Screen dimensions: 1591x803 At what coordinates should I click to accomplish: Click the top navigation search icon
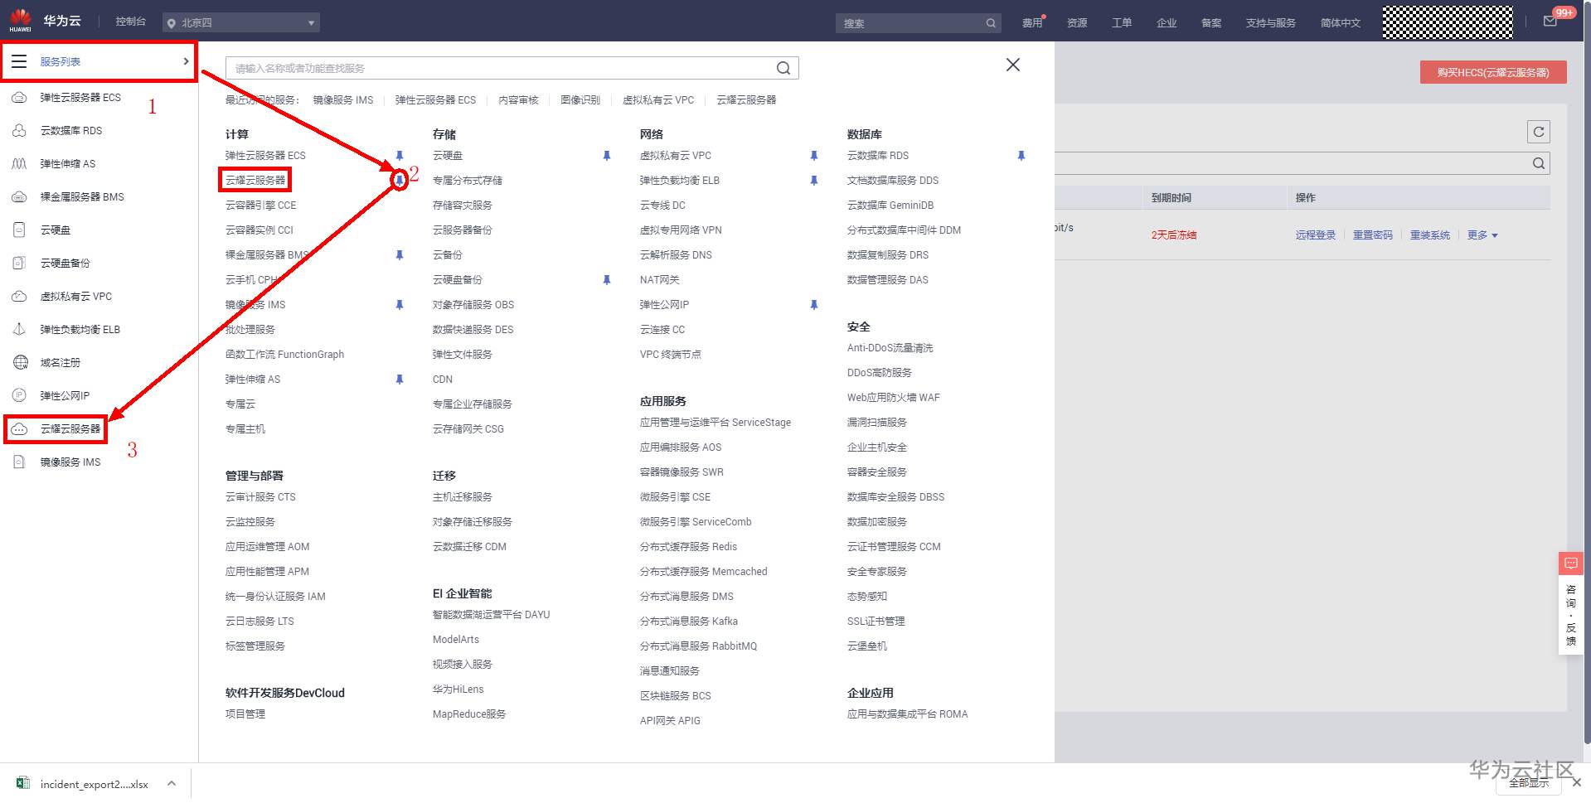point(991,23)
